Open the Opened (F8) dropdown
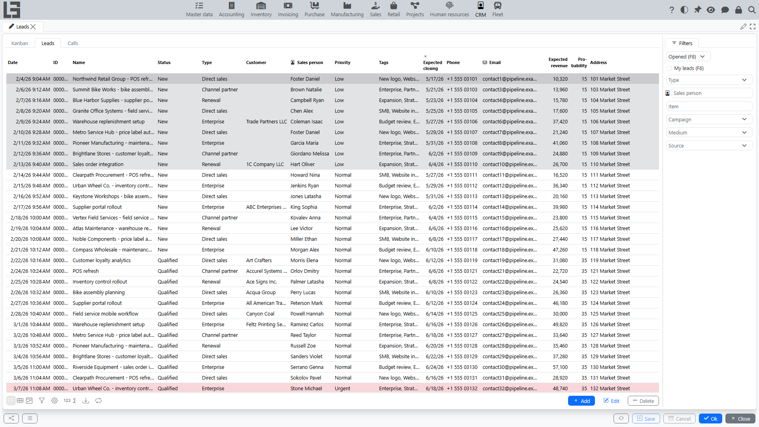 (x=688, y=57)
